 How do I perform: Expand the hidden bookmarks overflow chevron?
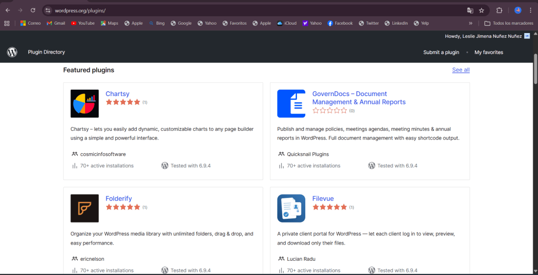[470, 23]
